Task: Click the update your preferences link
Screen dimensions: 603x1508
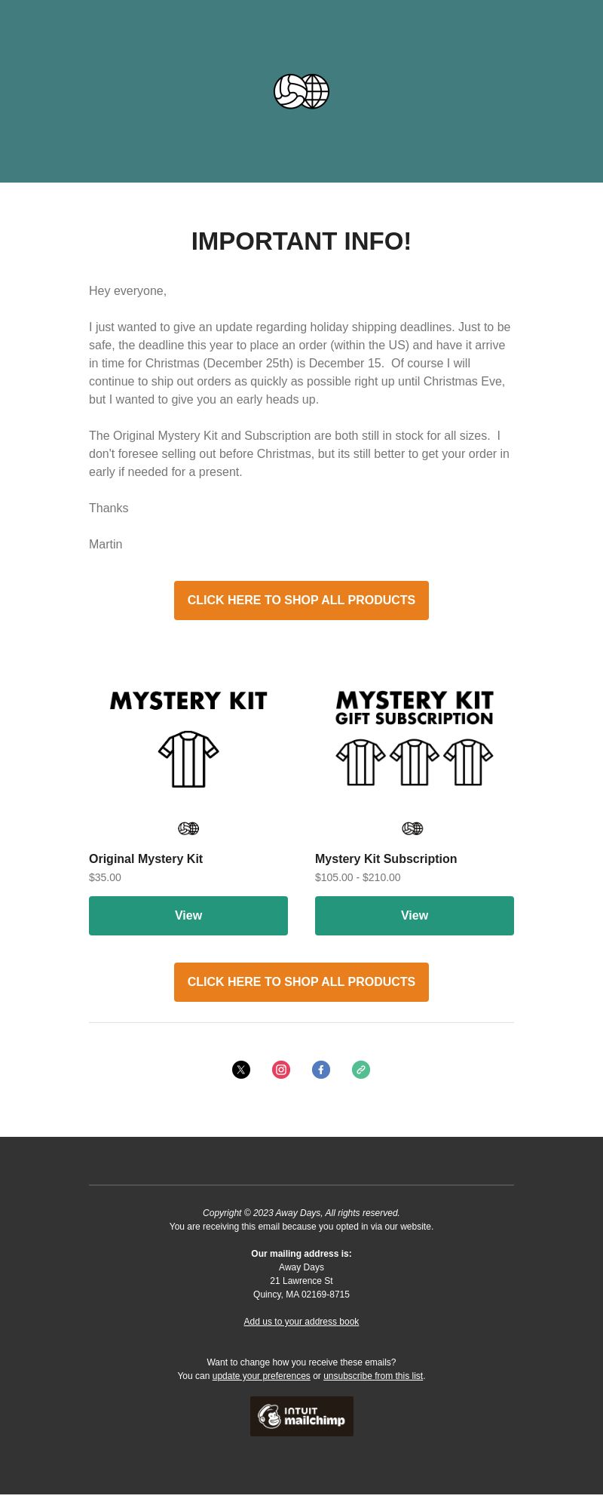Action: point(262,1376)
